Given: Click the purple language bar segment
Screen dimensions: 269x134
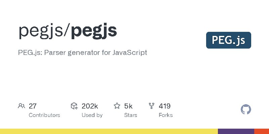Looking at the screenshot, I should pos(236,131).
